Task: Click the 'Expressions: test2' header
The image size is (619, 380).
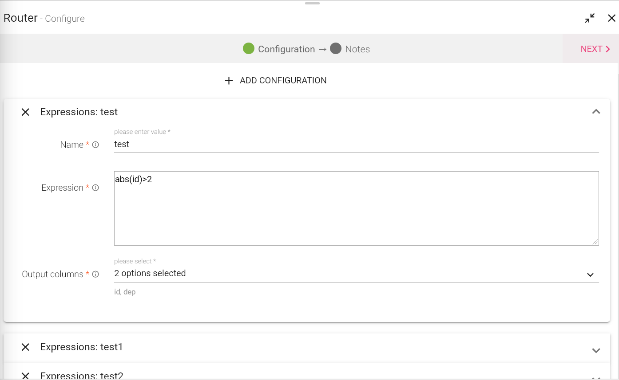Action: pyautogui.click(x=82, y=376)
